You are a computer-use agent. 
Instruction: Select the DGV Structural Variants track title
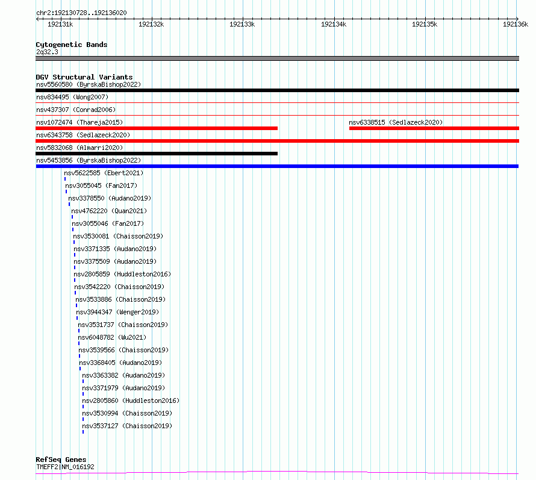[84, 77]
